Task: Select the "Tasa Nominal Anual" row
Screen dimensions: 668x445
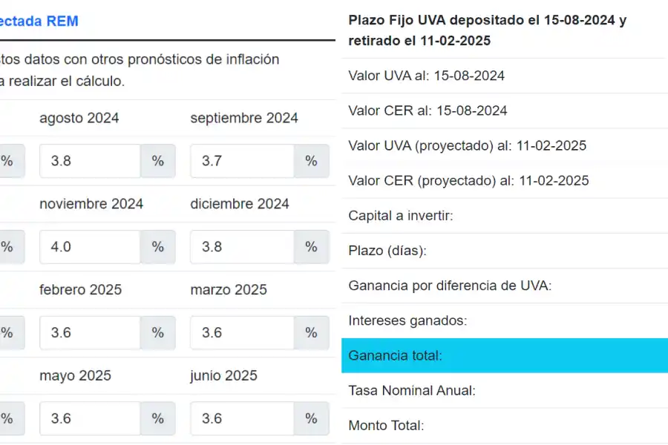Action: 505,390
